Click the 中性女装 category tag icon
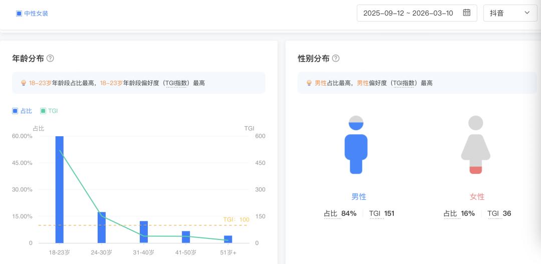541x264 pixels. [x=19, y=14]
